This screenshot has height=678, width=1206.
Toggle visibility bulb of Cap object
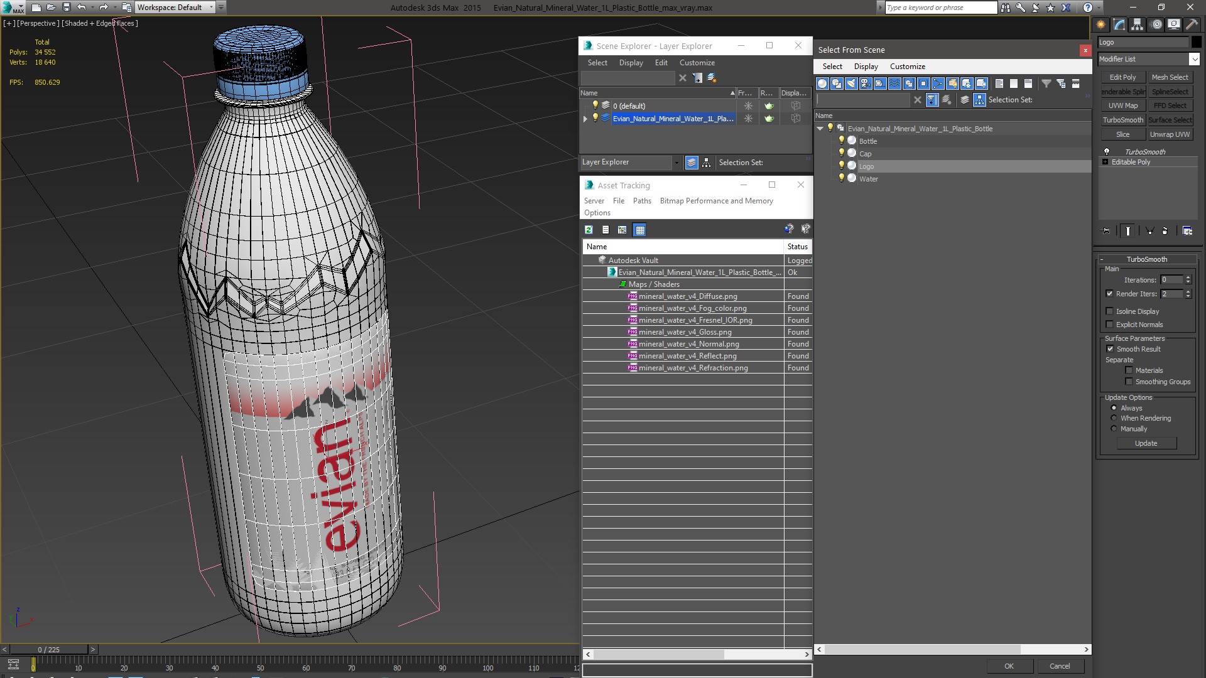[x=842, y=153]
